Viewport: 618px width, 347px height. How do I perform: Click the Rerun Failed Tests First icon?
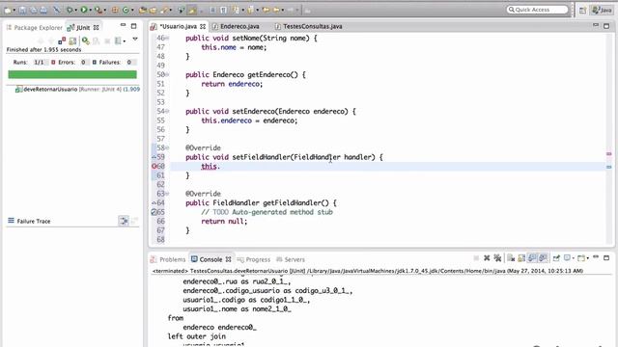[x=96, y=40]
